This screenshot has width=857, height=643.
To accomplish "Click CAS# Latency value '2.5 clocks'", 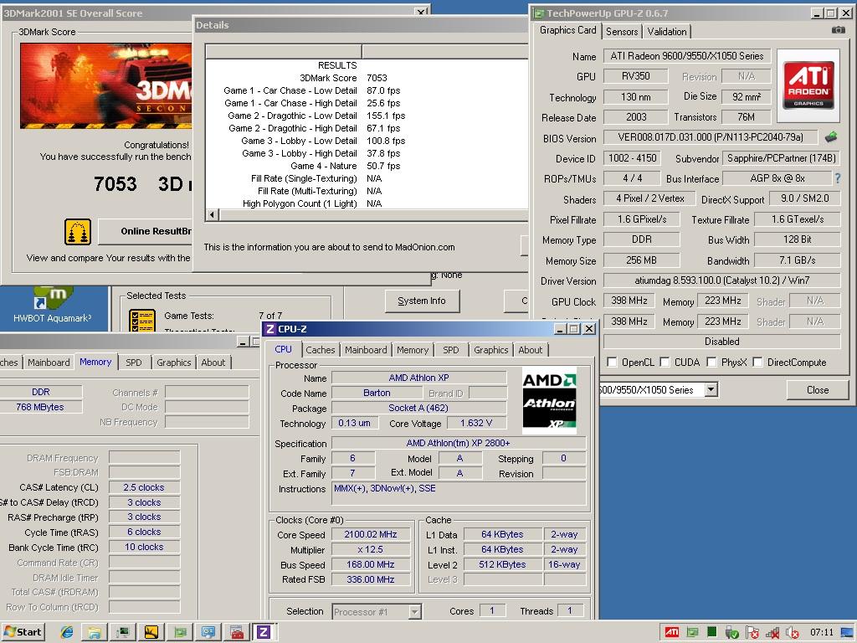I will (x=144, y=487).
